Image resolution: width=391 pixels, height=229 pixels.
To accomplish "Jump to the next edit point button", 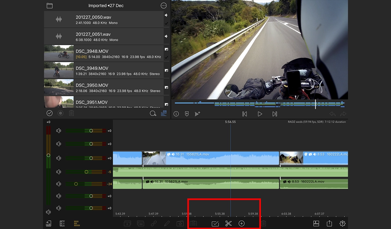I will click(x=274, y=114).
